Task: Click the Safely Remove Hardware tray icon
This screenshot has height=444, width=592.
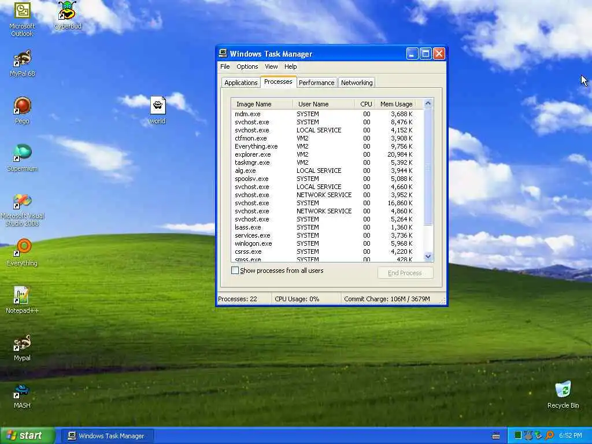Action: click(x=539, y=436)
